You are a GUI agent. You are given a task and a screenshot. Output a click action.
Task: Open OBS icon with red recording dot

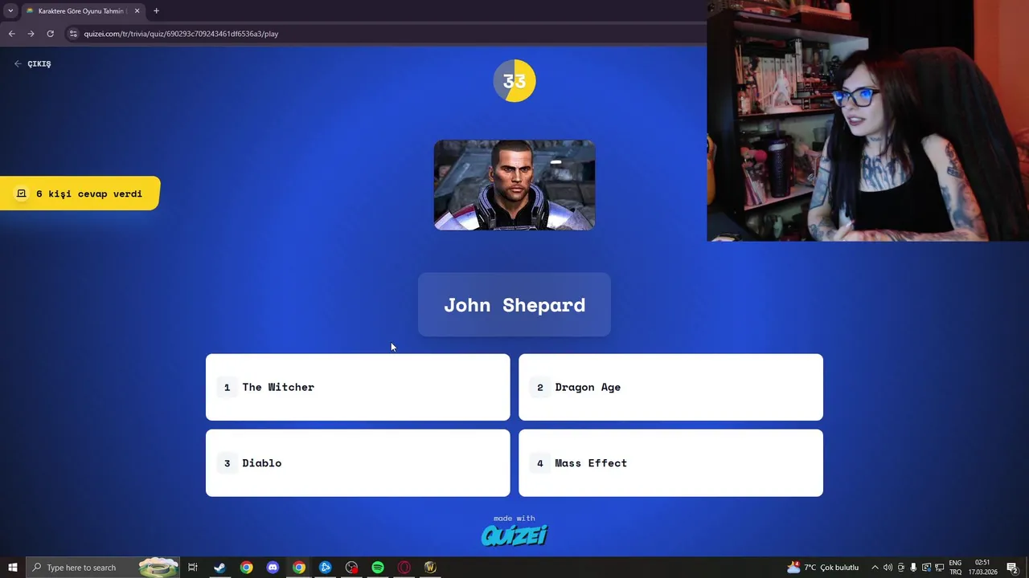click(x=351, y=568)
